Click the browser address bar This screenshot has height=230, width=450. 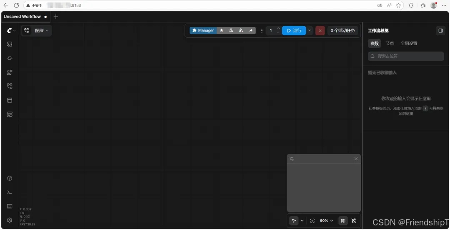point(213,5)
